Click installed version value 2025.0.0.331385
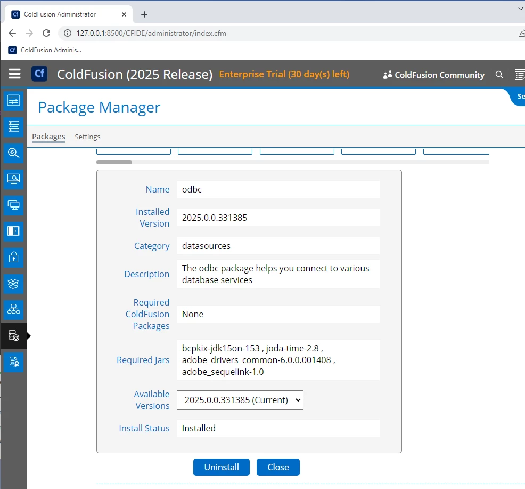Image resolution: width=525 pixels, height=489 pixels. pyautogui.click(x=278, y=218)
